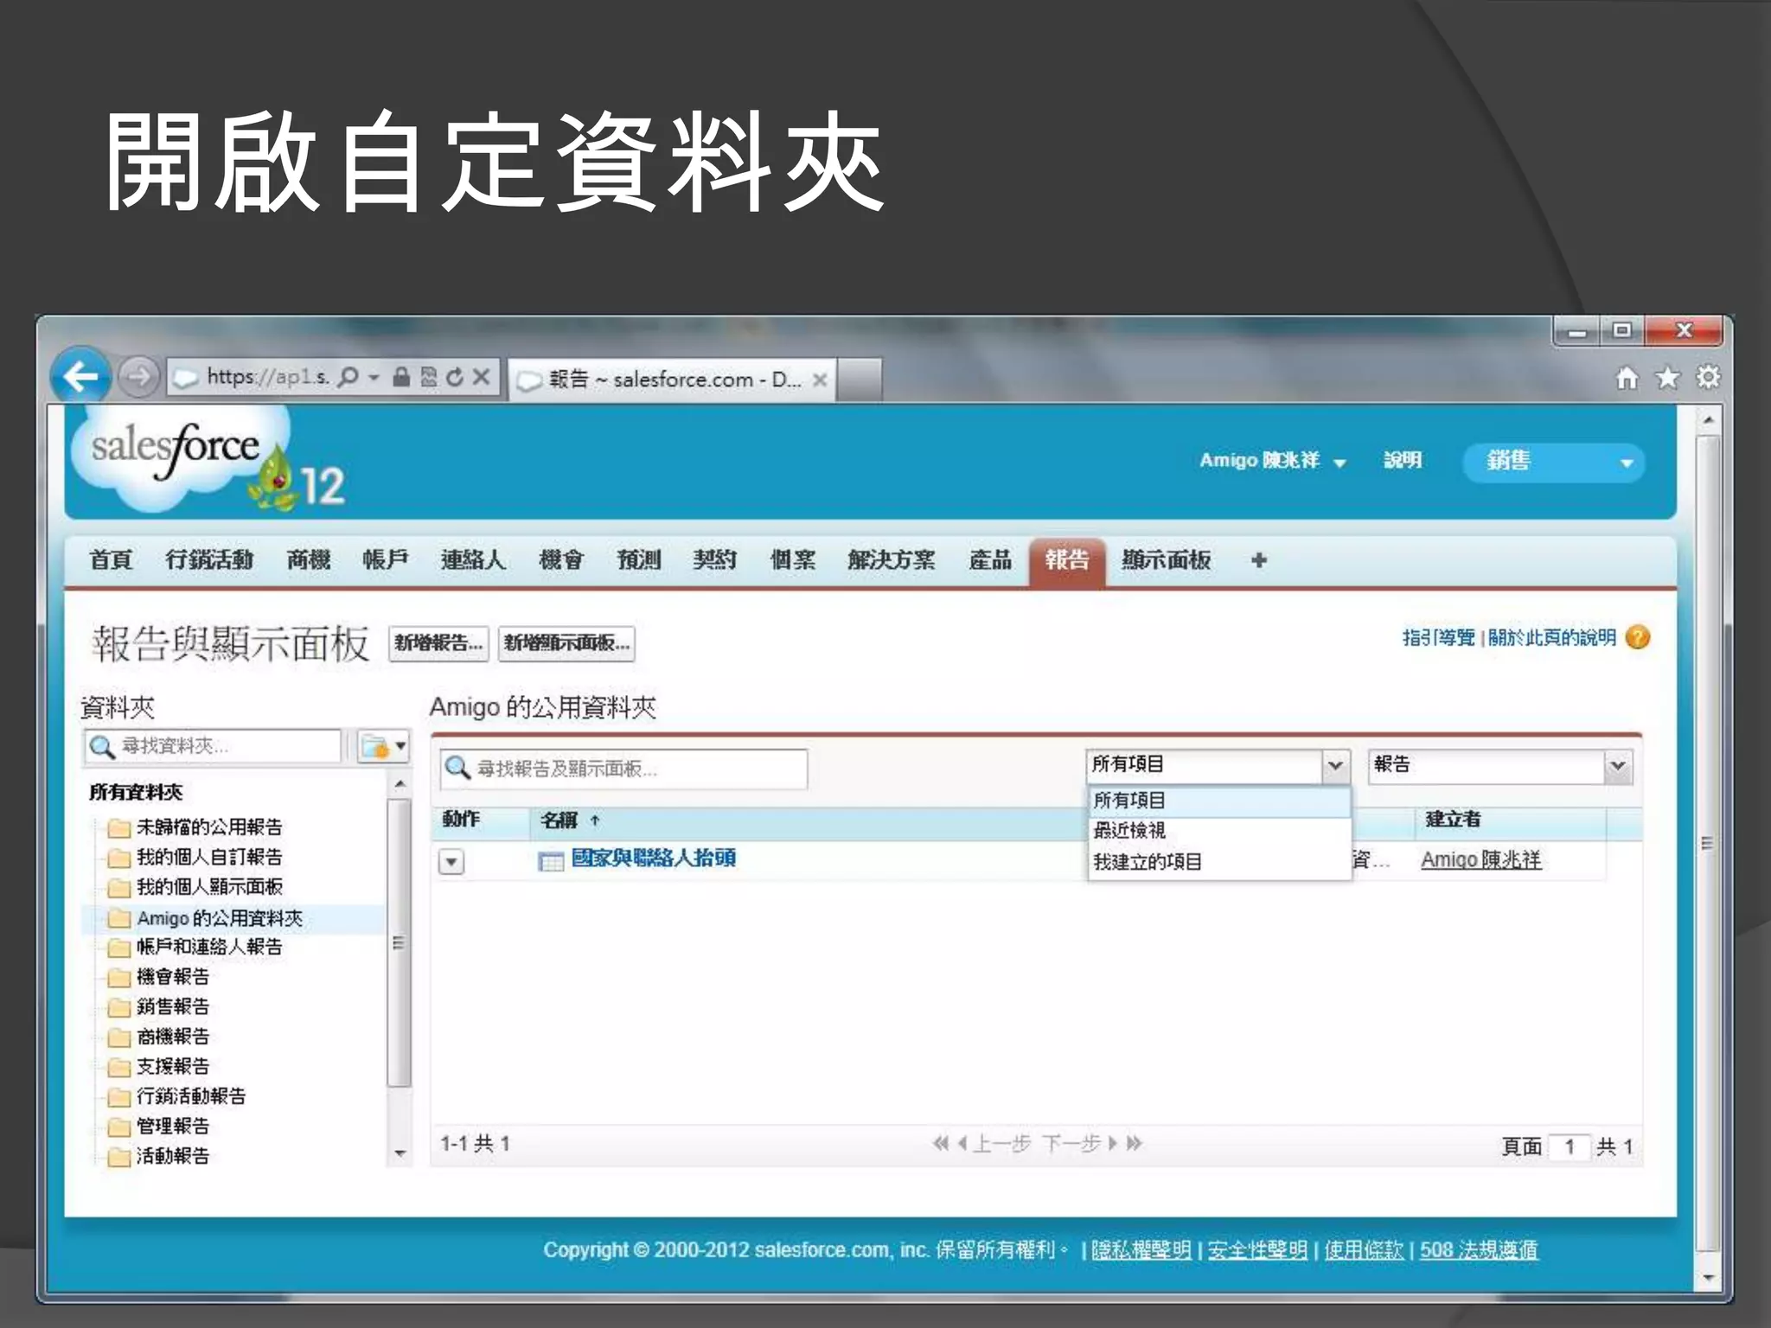This screenshot has height=1328, width=1771.
Task: Go to the 機會 tab
Action: click(561, 560)
